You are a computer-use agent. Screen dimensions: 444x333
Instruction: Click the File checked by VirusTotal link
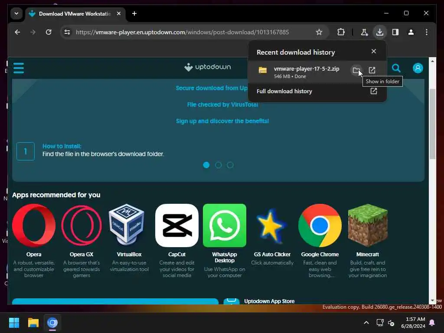tap(222, 104)
